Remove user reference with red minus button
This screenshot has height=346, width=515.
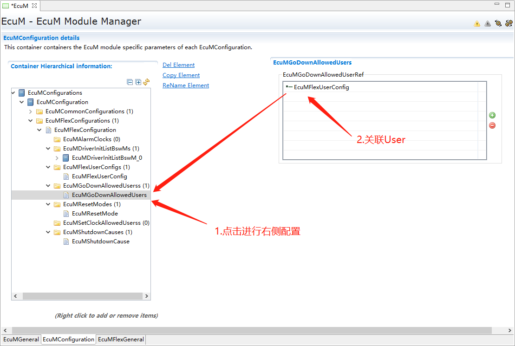click(x=492, y=125)
